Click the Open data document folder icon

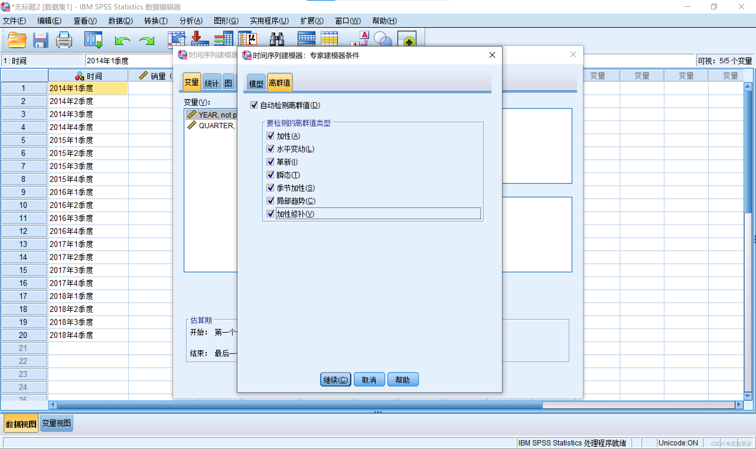coord(17,40)
